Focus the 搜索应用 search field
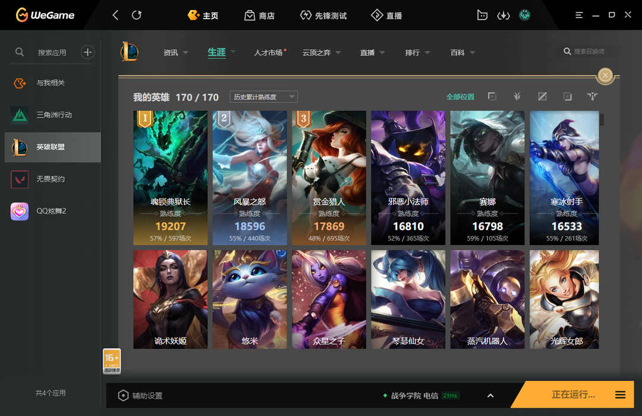This screenshot has width=642, height=416. point(52,52)
